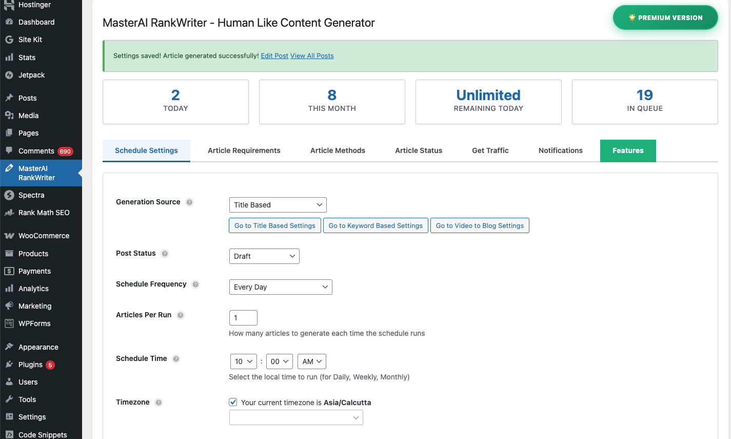Click Go to Video to Blog Settings

click(x=480, y=225)
